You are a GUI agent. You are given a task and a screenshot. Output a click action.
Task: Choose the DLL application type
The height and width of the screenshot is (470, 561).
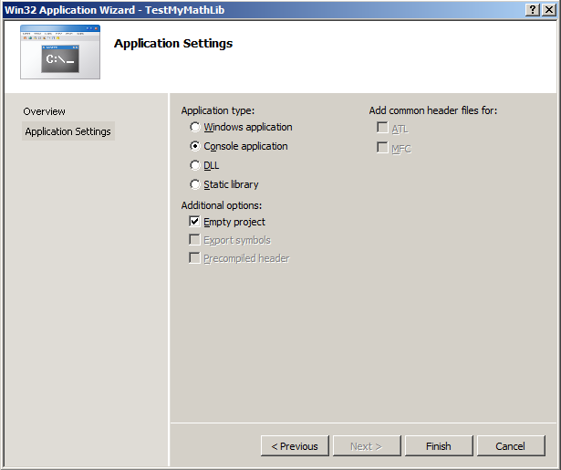click(195, 166)
